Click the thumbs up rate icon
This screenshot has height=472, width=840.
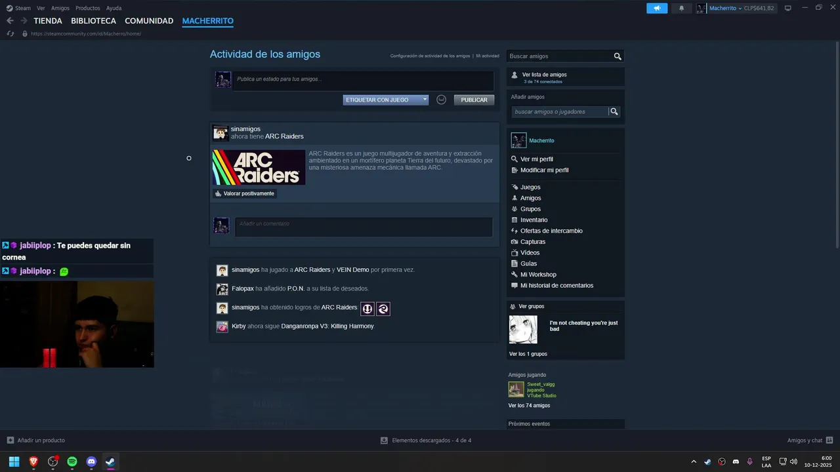click(218, 193)
